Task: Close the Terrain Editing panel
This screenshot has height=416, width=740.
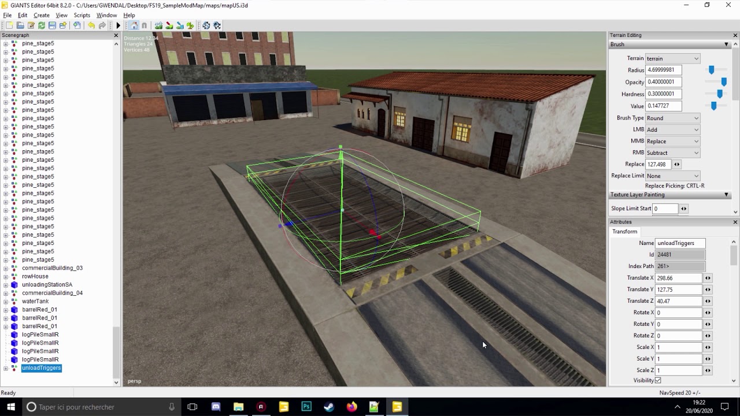Action: coord(735,35)
